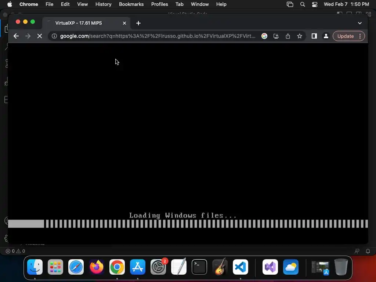Switch to Google Chrome in the Dock
Image resolution: width=376 pixels, height=282 pixels.
(x=117, y=267)
